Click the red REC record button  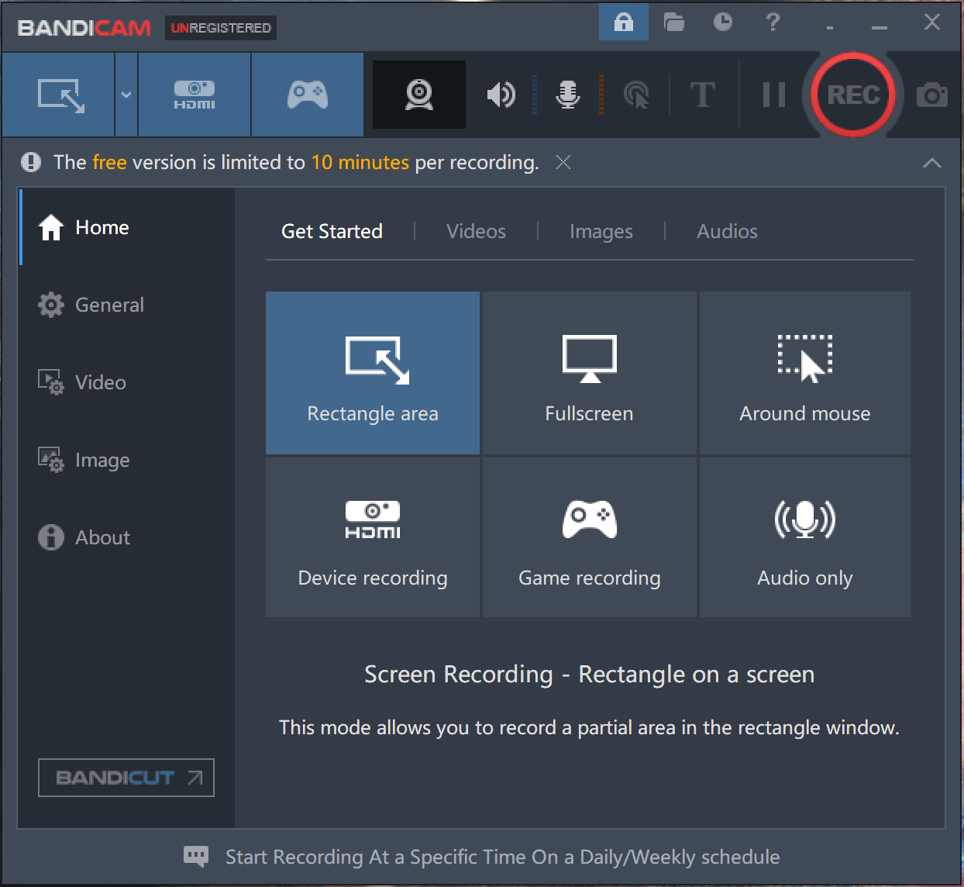[x=852, y=95]
